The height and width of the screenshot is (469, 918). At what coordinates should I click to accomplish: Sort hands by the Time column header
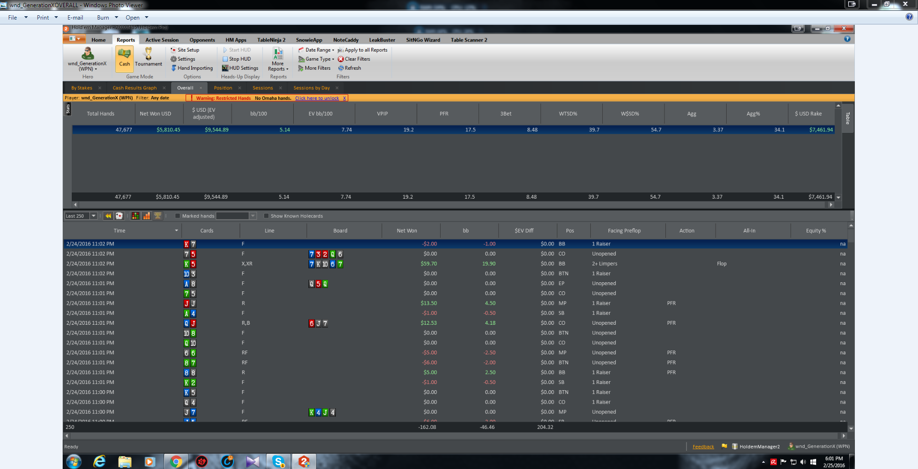(120, 231)
